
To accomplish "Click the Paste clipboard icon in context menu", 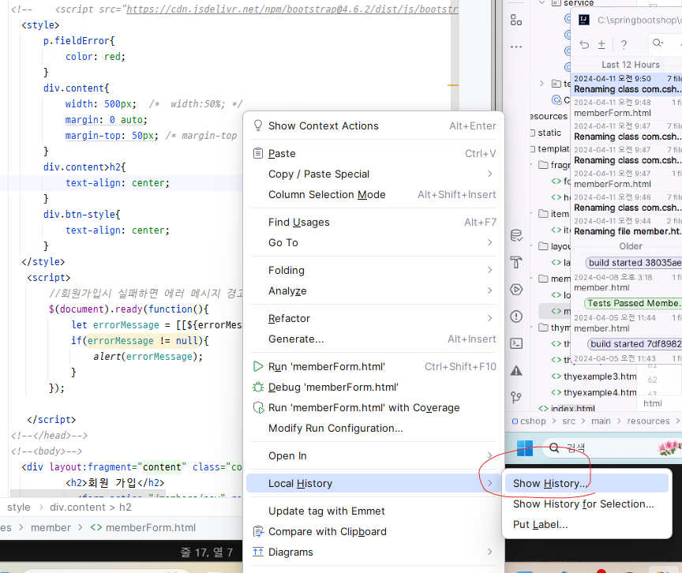I will pyautogui.click(x=258, y=153).
